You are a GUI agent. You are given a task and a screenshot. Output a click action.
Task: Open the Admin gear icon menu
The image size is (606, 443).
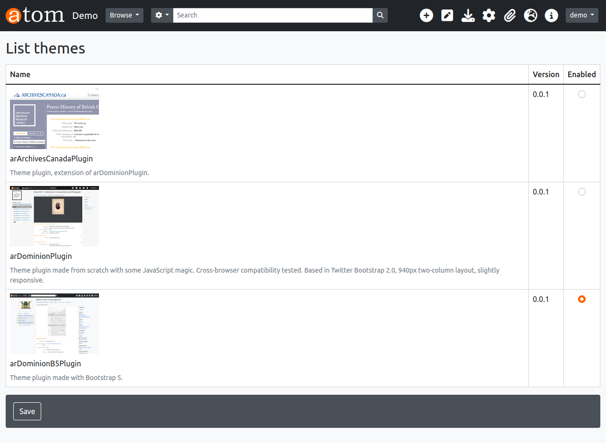[489, 16]
